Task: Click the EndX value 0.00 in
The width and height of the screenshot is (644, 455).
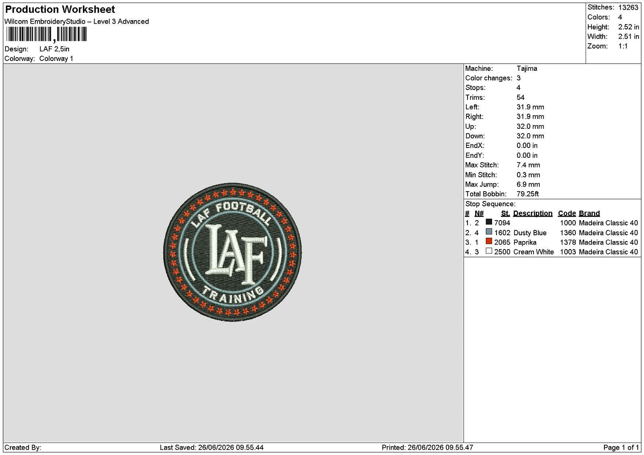Action: pyautogui.click(x=527, y=146)
